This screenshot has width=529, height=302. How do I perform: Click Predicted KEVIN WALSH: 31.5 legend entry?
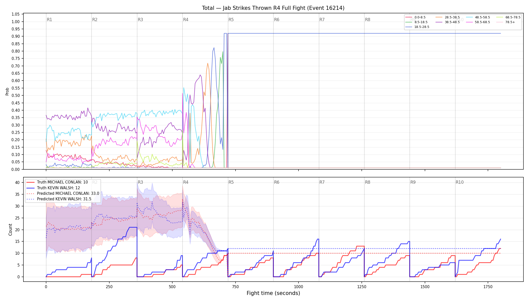(x=59, y=199)
